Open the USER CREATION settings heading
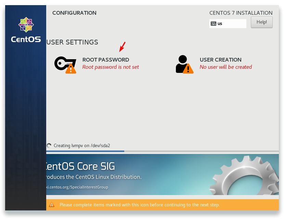The image size is (284, 219). click(x=220, y=60)
